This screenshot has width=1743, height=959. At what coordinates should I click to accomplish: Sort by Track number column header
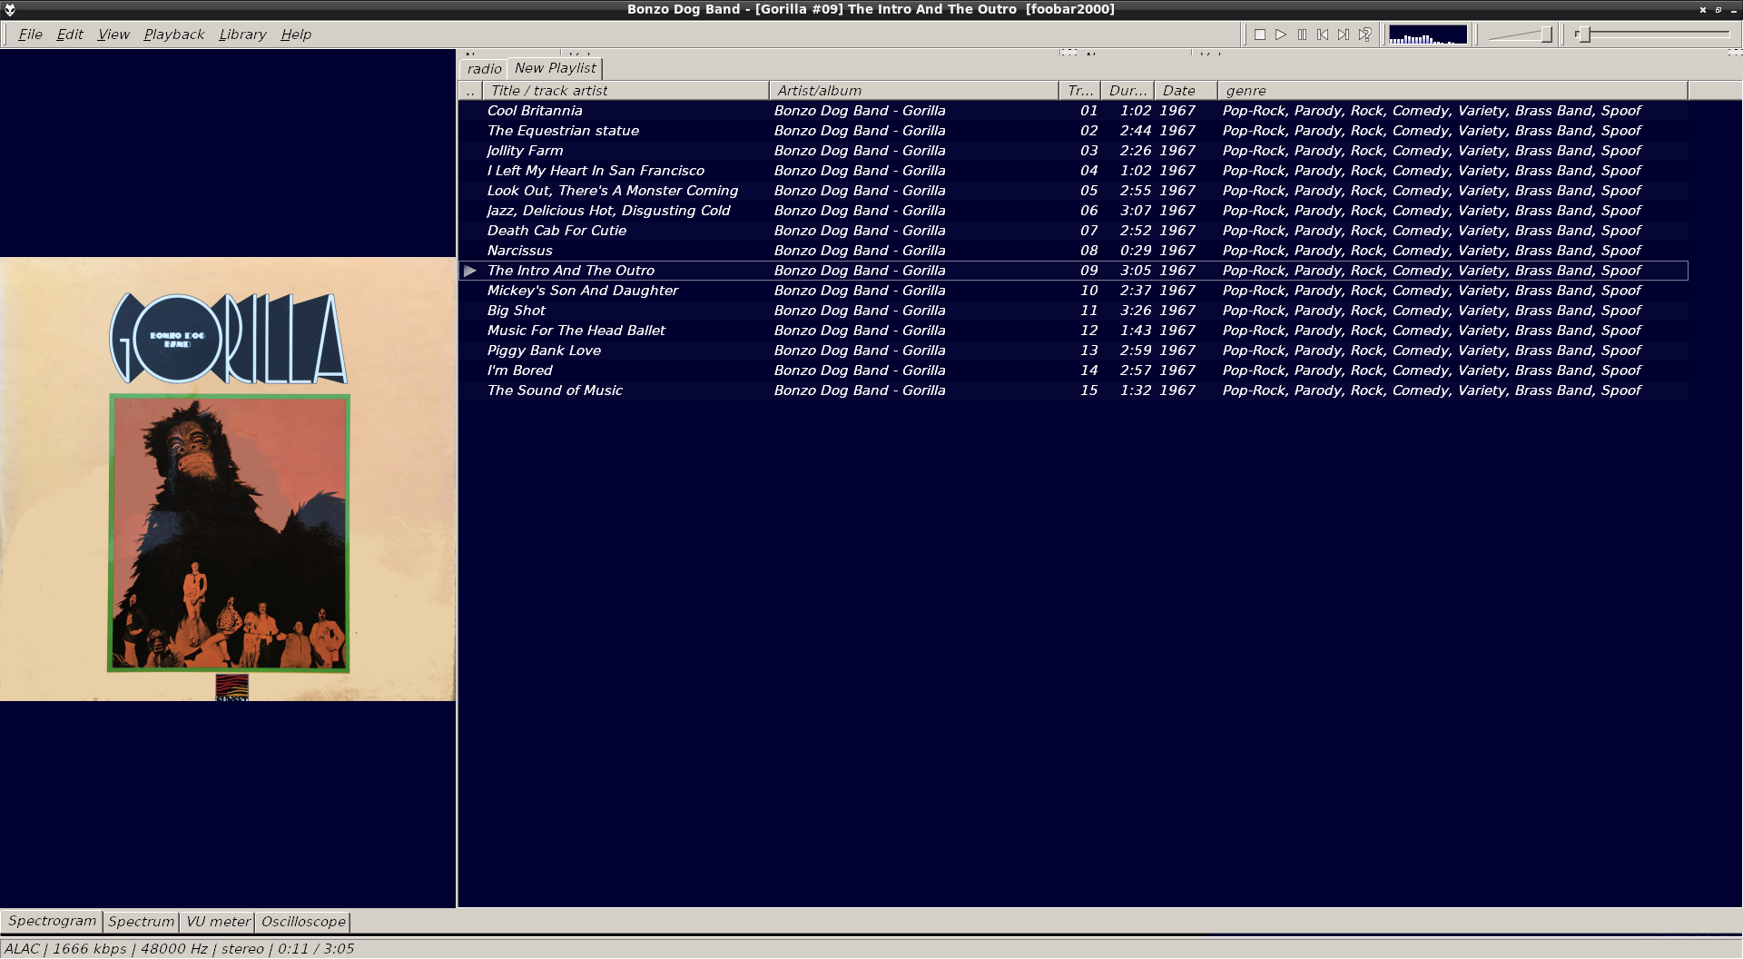point(1079,91)
